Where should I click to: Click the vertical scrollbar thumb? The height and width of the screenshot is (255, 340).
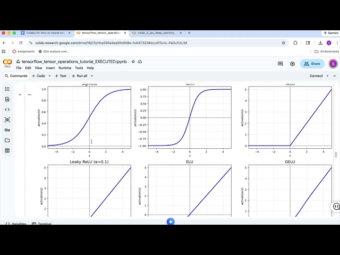[x=336, y=155]
